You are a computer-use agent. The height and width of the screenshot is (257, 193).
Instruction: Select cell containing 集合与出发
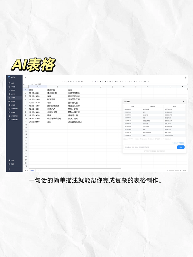[57, 93]
